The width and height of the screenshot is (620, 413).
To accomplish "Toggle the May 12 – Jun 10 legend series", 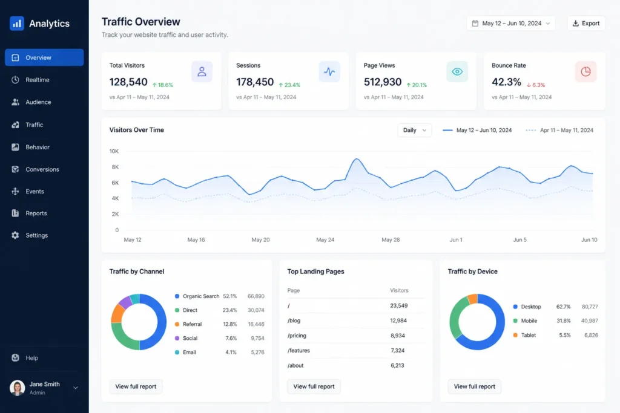I will pyautogui.click(x=477, y=130).
